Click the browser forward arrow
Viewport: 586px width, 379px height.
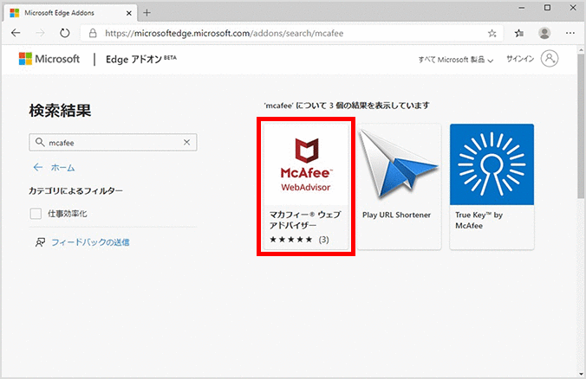[40, 33]
